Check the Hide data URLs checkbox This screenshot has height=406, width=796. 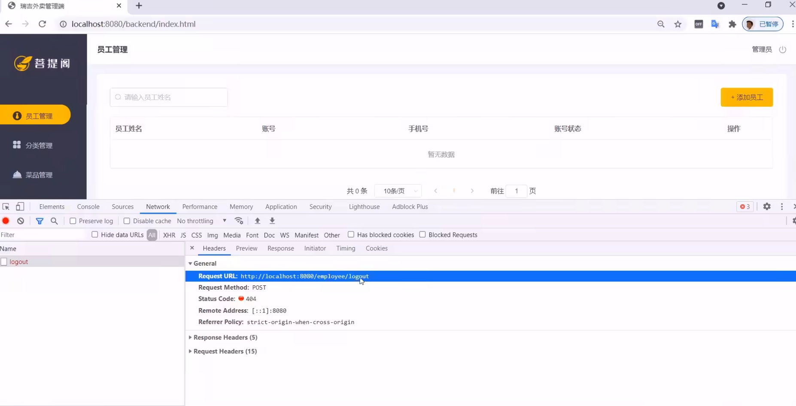[95, 234]
